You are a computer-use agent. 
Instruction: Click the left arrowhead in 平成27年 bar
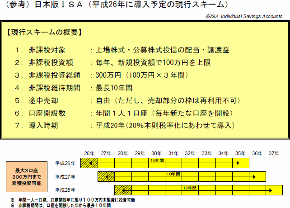pyautogui.click(x=107, y=177)
